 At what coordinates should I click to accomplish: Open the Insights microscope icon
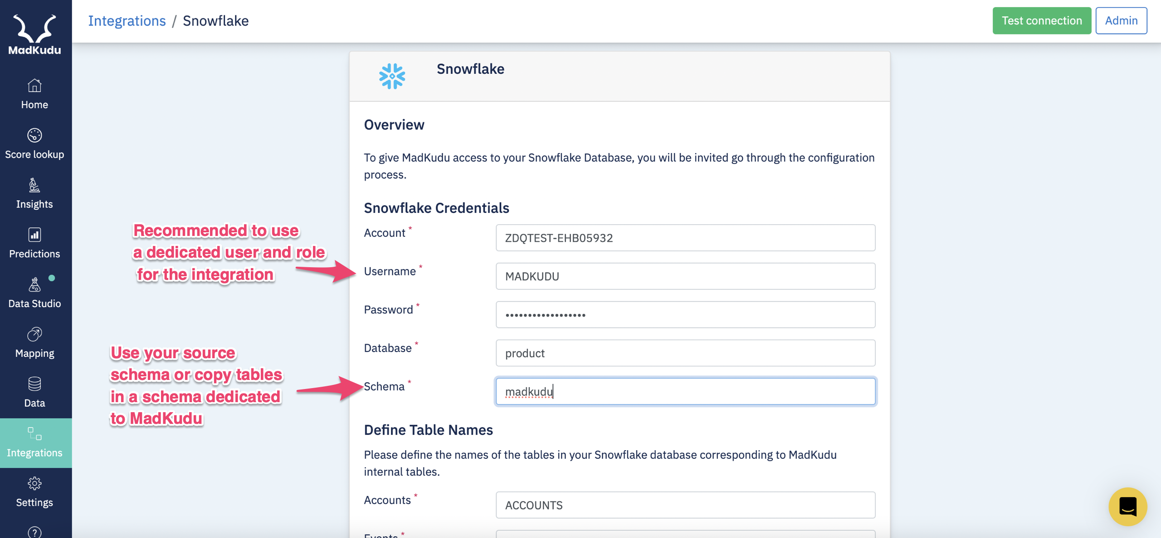coord(34,185)
